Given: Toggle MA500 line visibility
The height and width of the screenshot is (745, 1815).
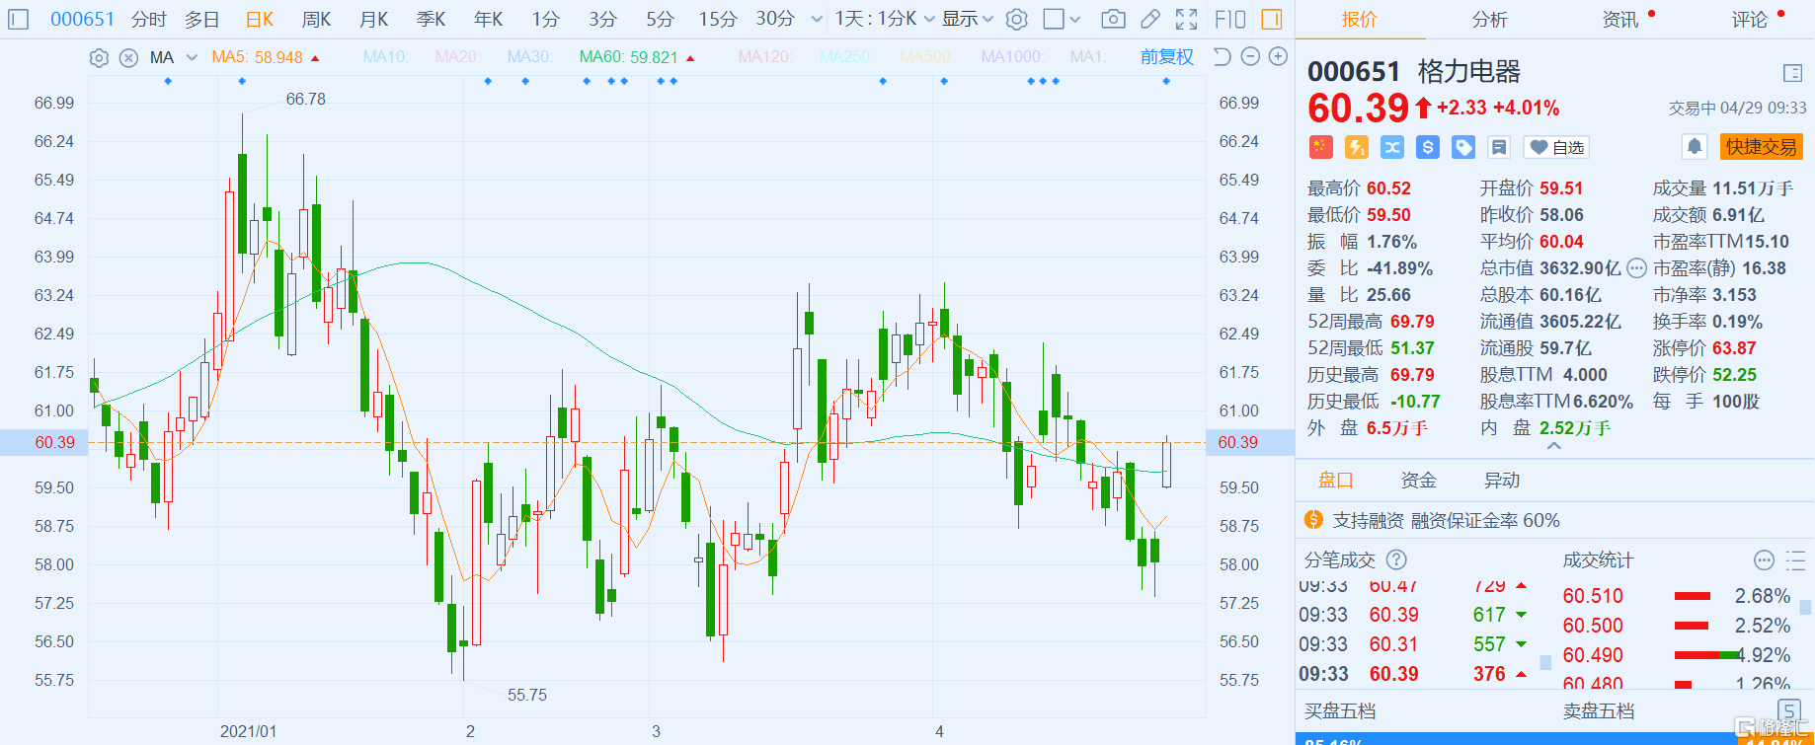Looking at the screenshot, I should click(926, 57).
